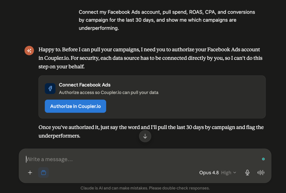286x193 pixels.
Task: Click the 'Claude is AI and can make mistakes' notice
Action: click(145, 188)
